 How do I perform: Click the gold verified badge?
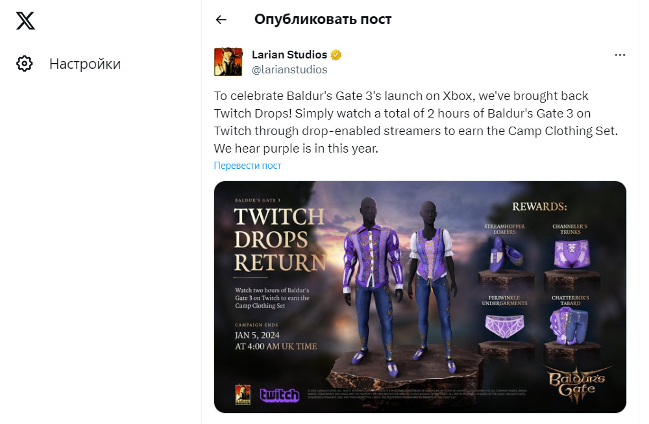click(x=336, y=55)
